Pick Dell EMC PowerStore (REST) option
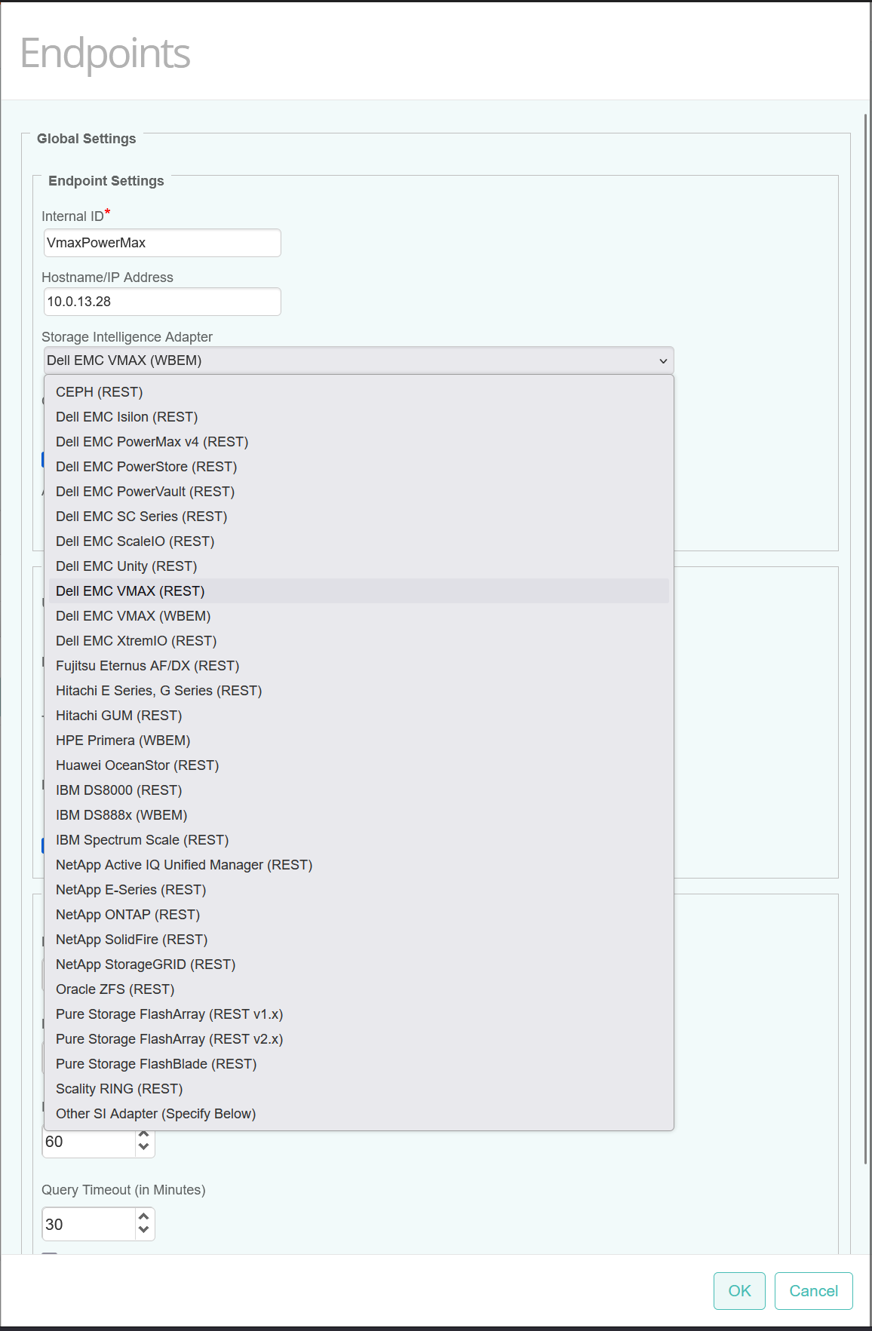The width and height of the screenshot is (872, 1331). click(x=359, y=467)
